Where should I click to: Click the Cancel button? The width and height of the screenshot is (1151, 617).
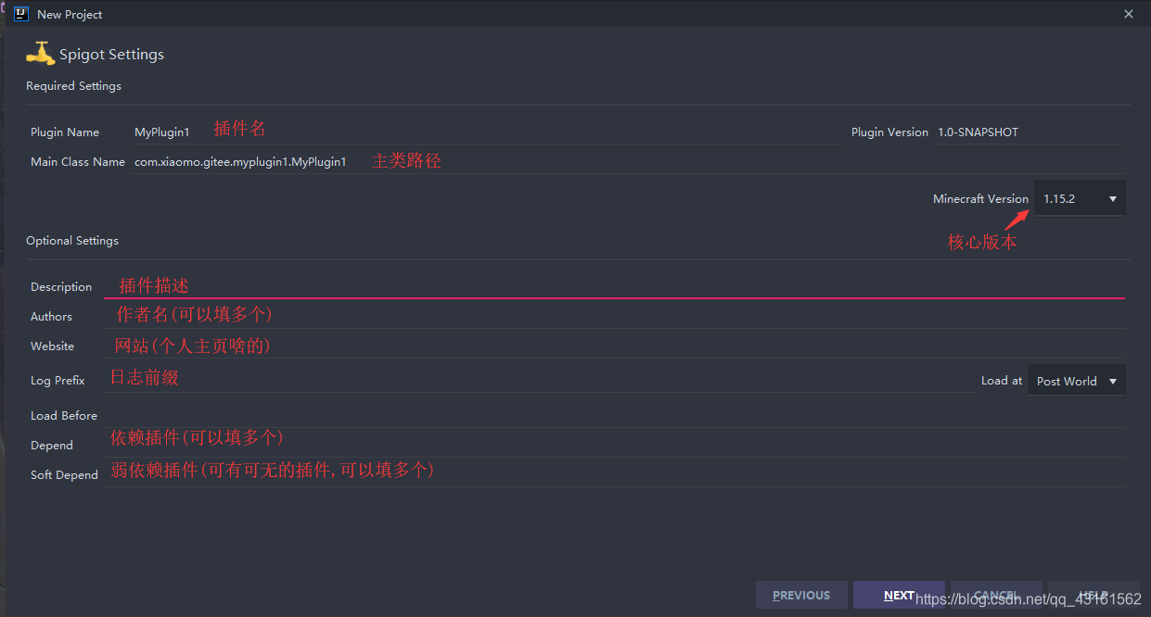click(x=996, y=595)
